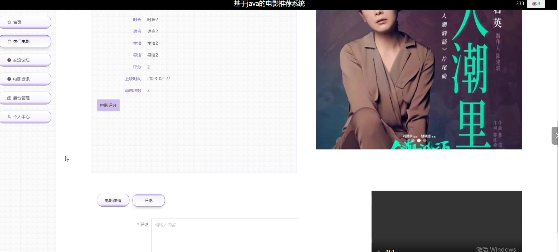Click the bag icon beside 热门电影

click(10, 41)
